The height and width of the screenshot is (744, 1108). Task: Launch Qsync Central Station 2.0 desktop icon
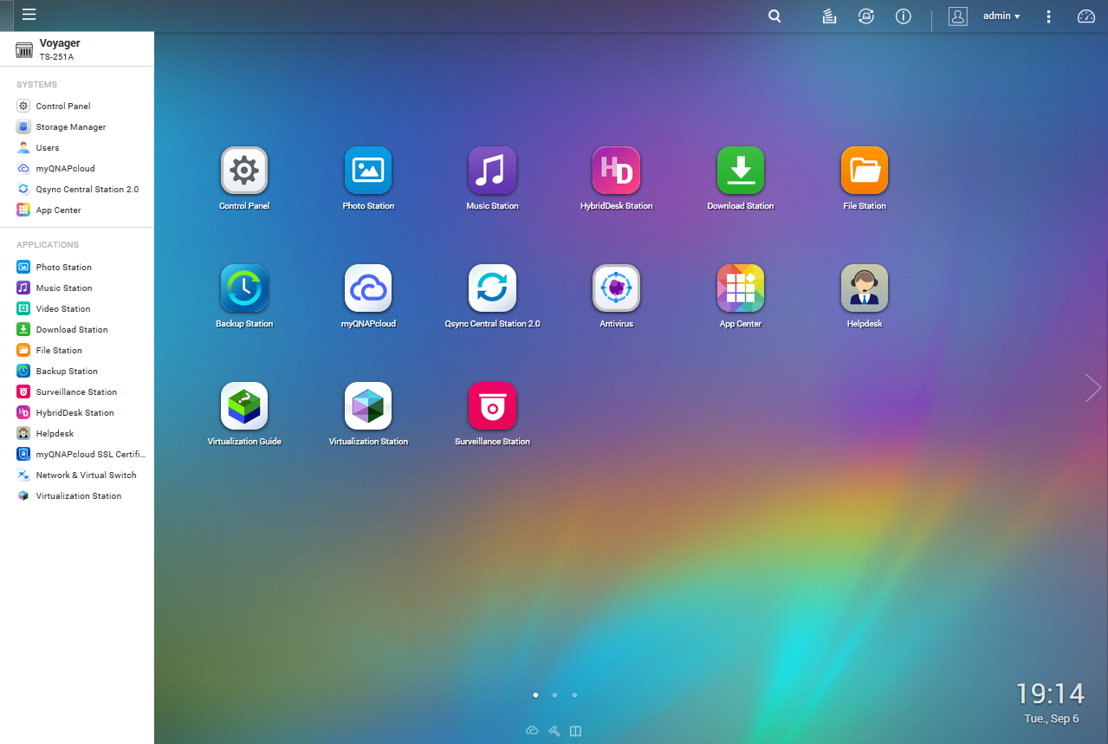tap(492, 288)
